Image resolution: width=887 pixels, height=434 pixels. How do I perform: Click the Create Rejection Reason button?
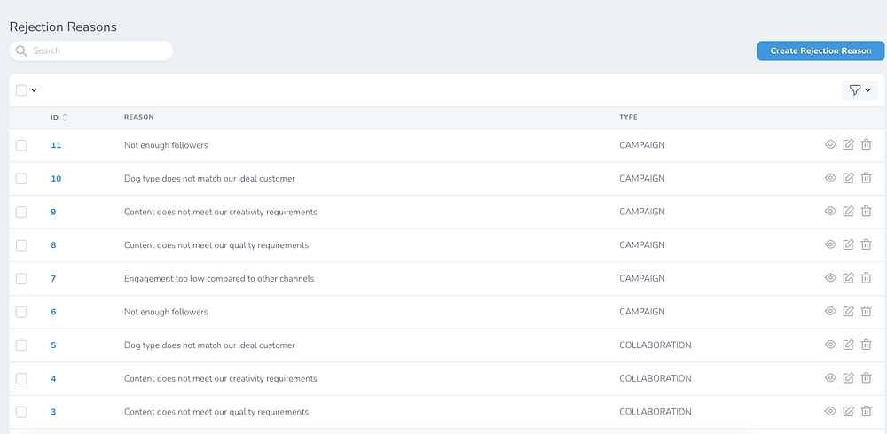coord(820,50)
